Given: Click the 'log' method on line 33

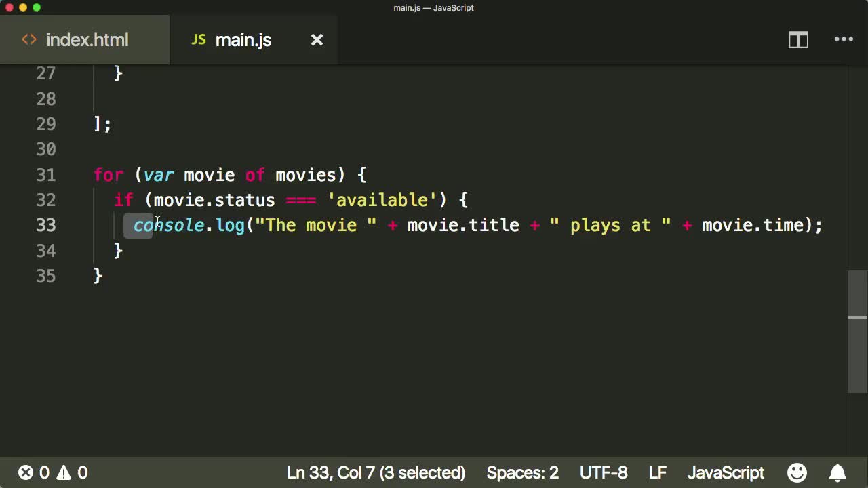Looking at the screenshot, I should coord(230,225).
